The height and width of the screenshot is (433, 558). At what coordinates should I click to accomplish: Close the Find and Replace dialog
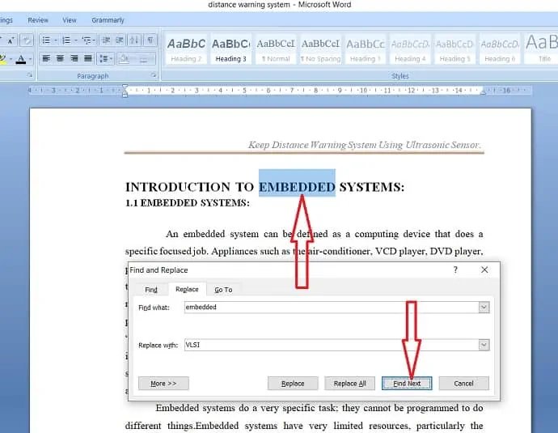484,270
